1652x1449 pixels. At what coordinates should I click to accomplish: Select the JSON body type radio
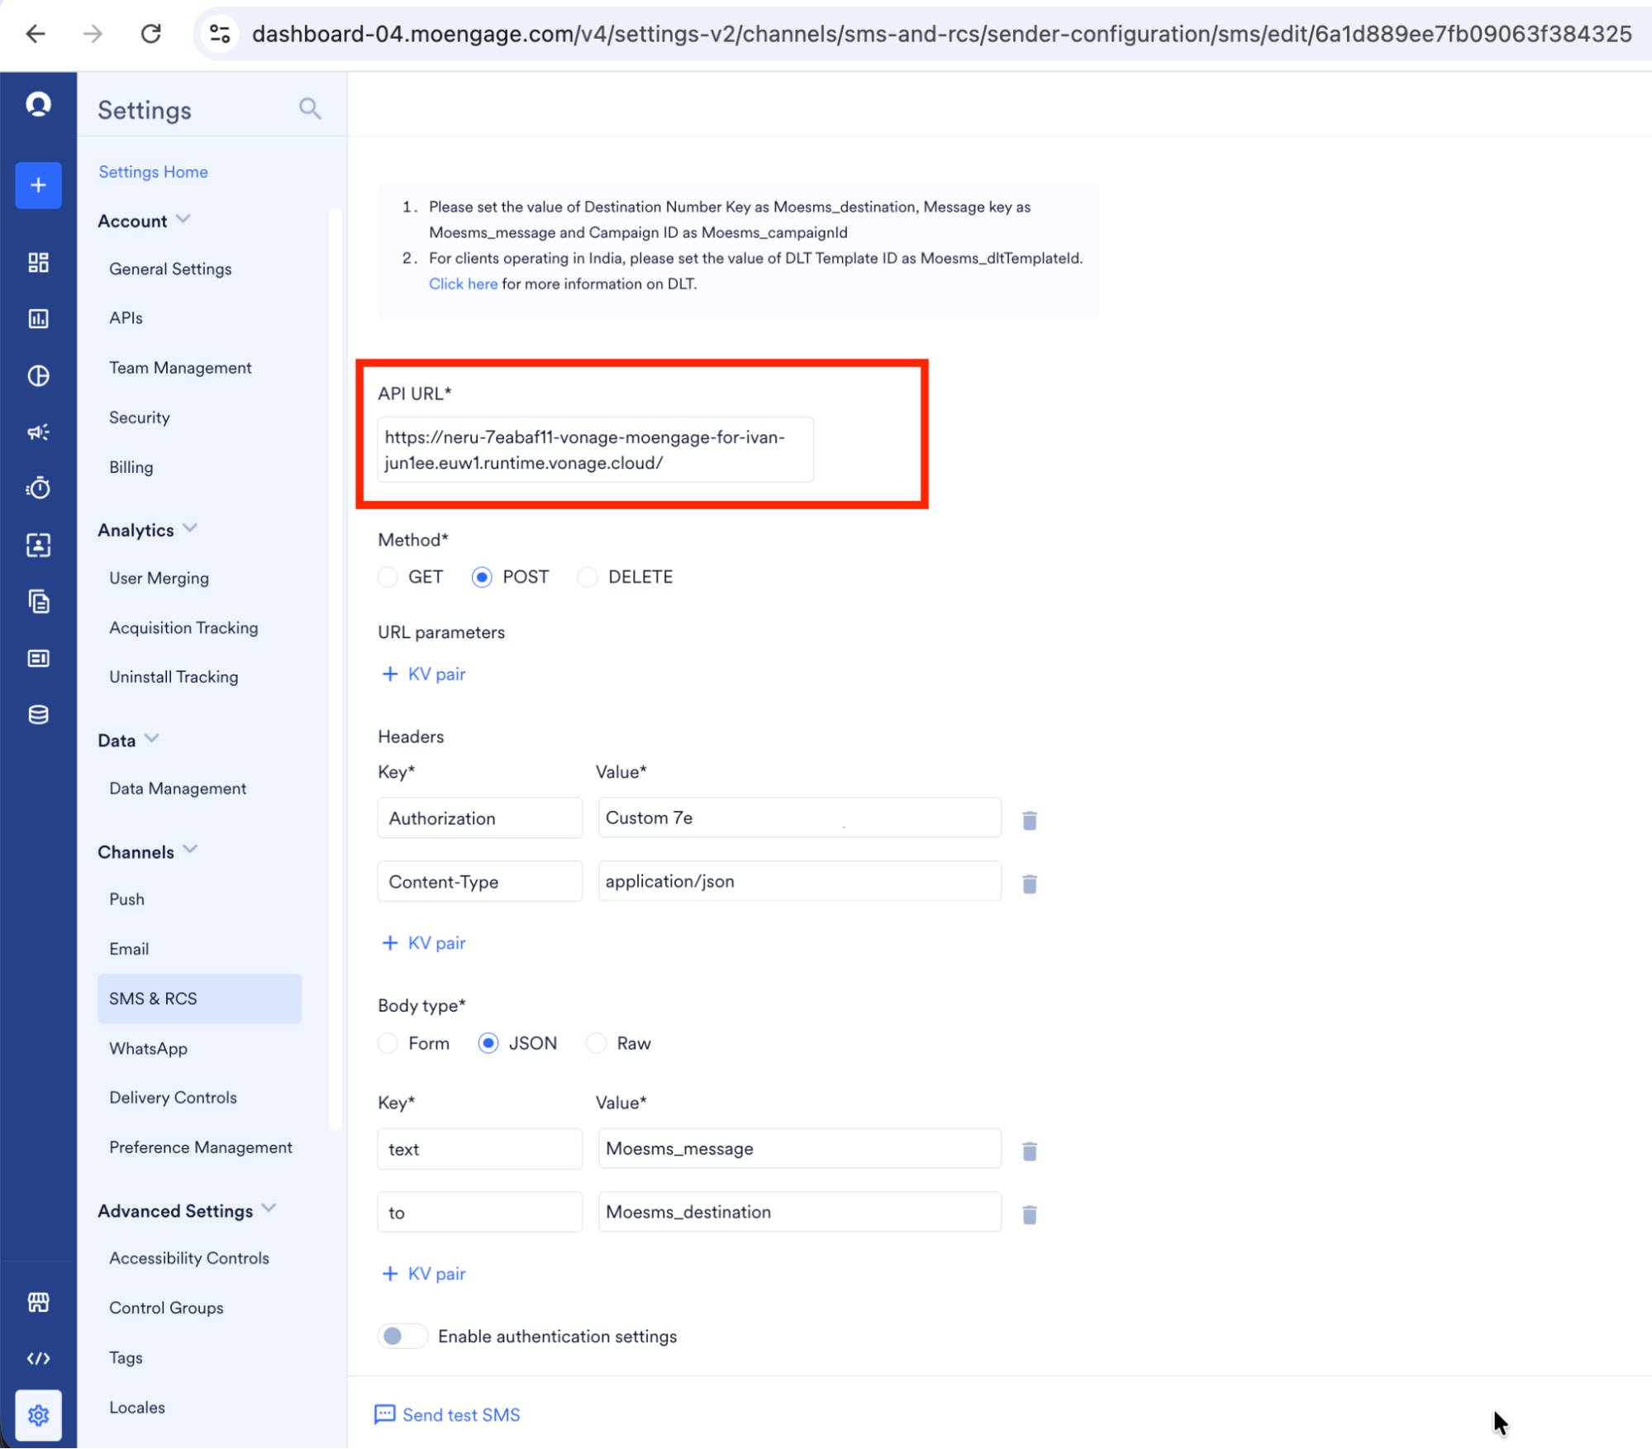point(488,1043)
